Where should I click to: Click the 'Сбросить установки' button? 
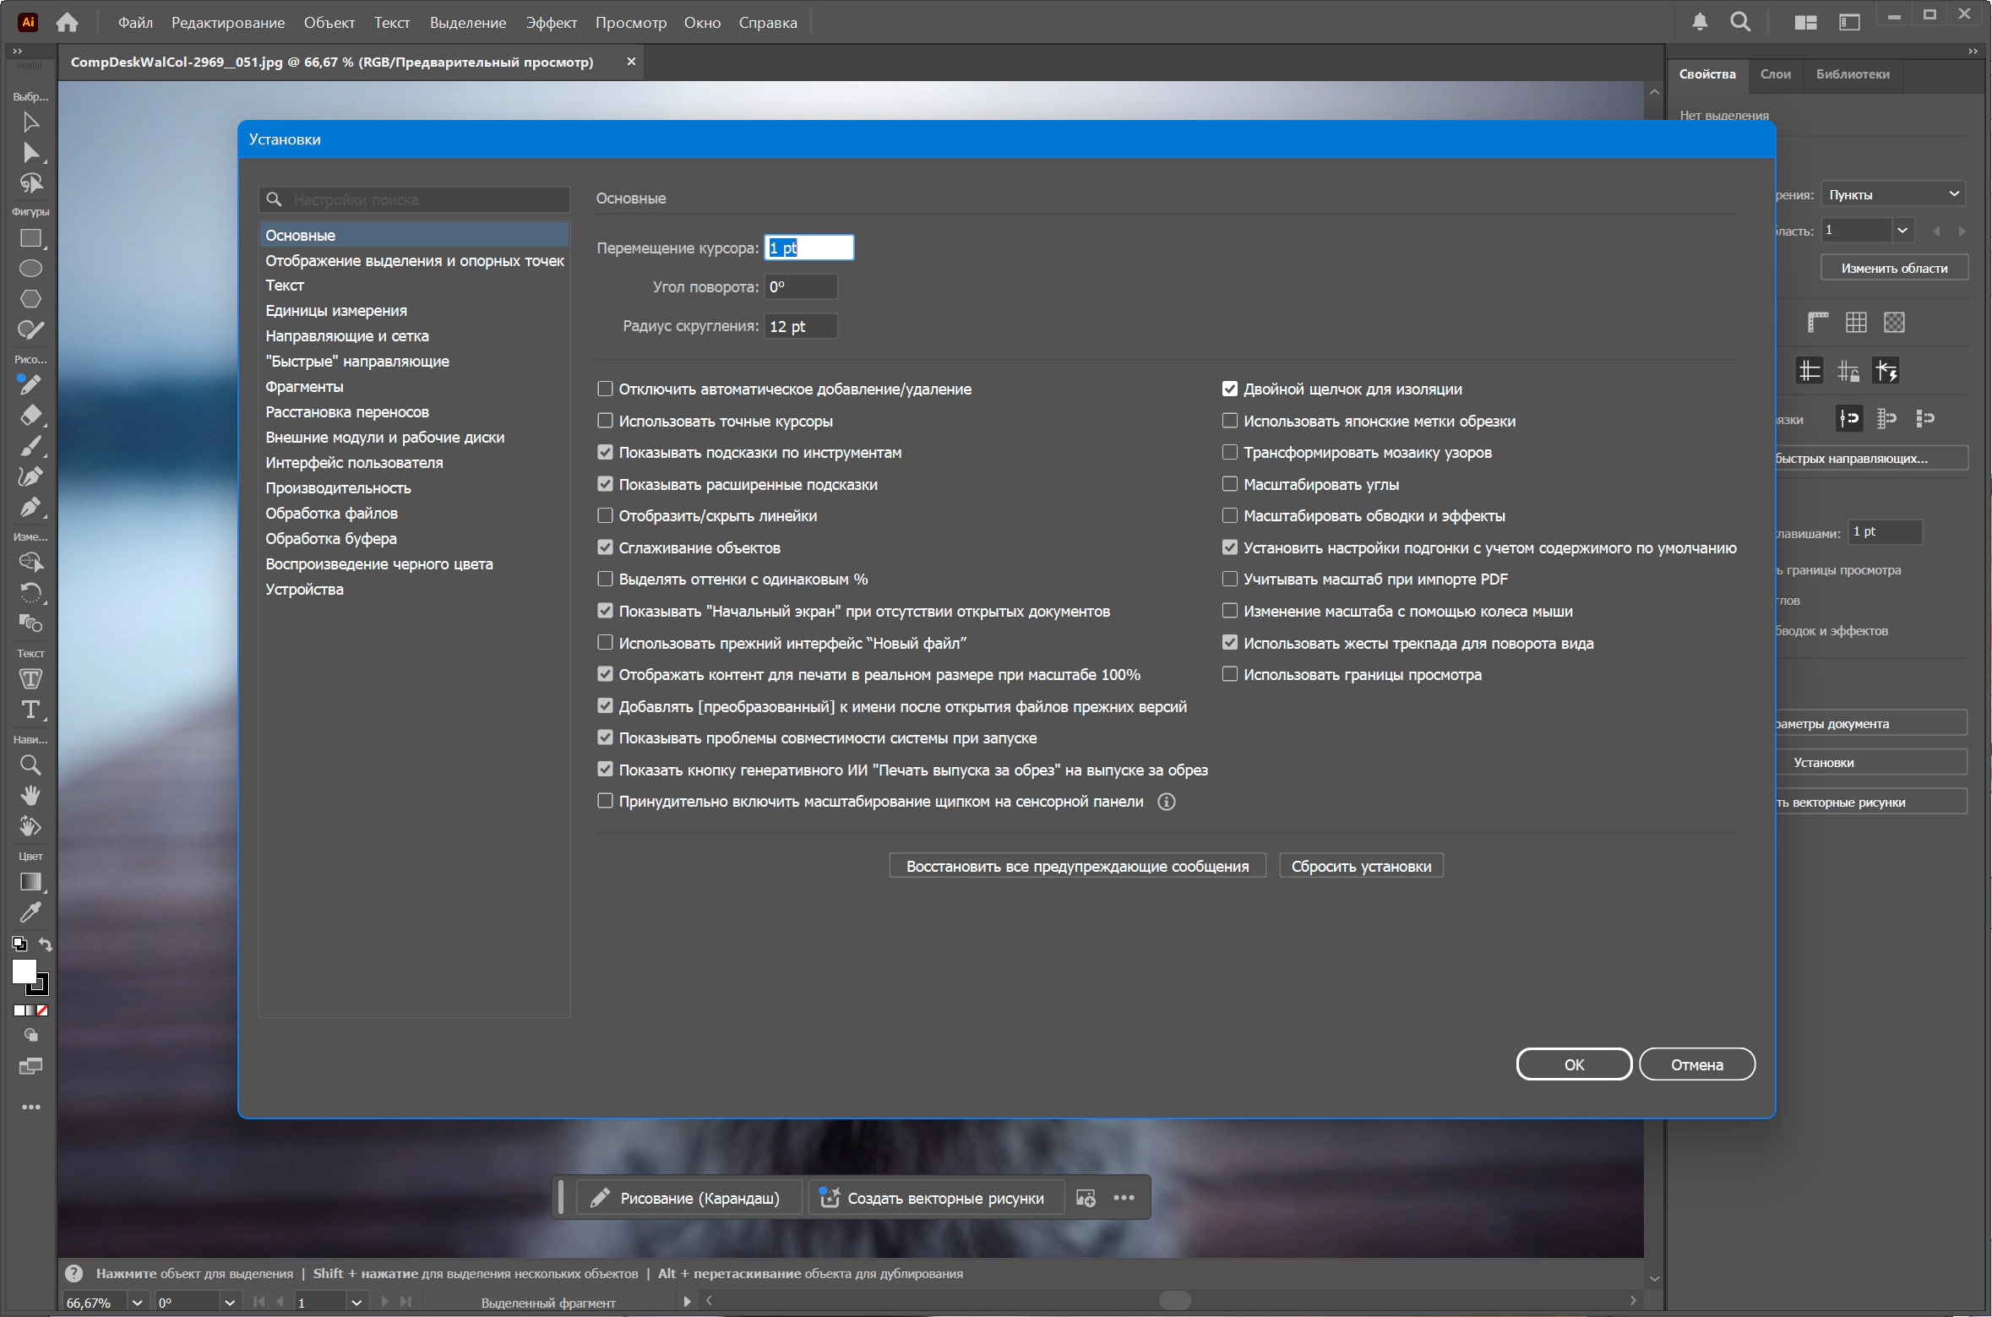click(1360, 866)
